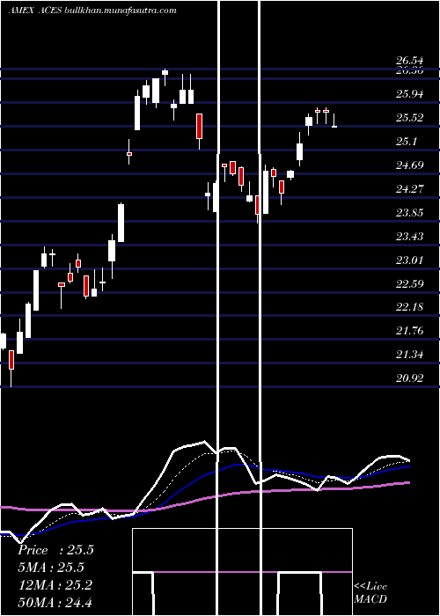The image size is (440, 616).
Task: Select the 26.54 price level label
Action: [x=410, y=61]
